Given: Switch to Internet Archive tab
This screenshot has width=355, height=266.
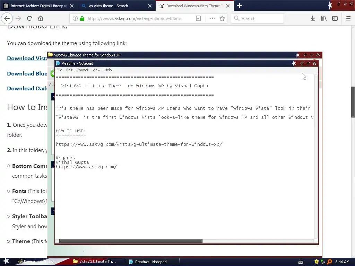Looking at the screenshot, I should click(39, 6).
